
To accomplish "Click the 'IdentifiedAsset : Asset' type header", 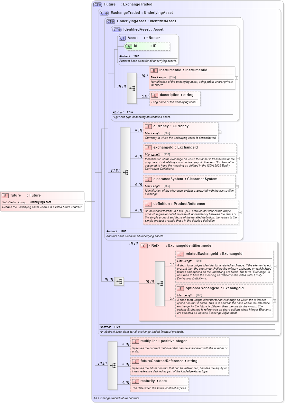I will point(143,30).
